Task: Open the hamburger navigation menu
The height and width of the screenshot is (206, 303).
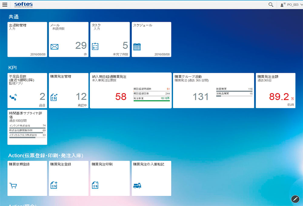Action: pos(5,5)
